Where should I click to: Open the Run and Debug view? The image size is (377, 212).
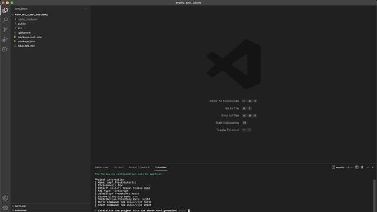(x=5, y=39)
